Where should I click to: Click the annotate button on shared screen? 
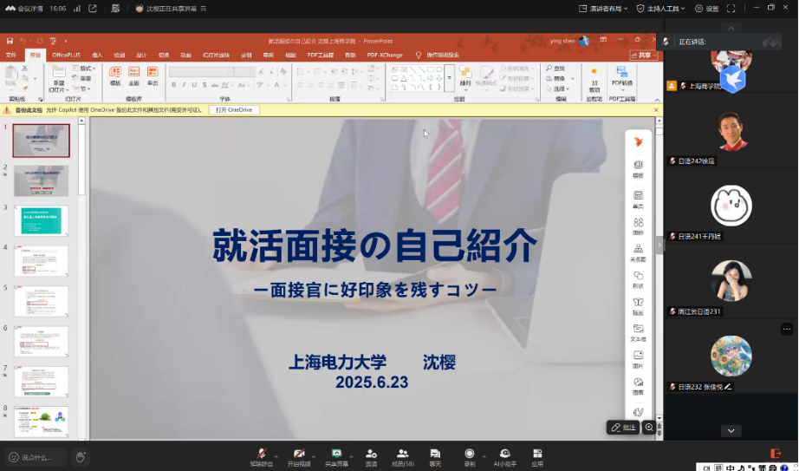623,428
